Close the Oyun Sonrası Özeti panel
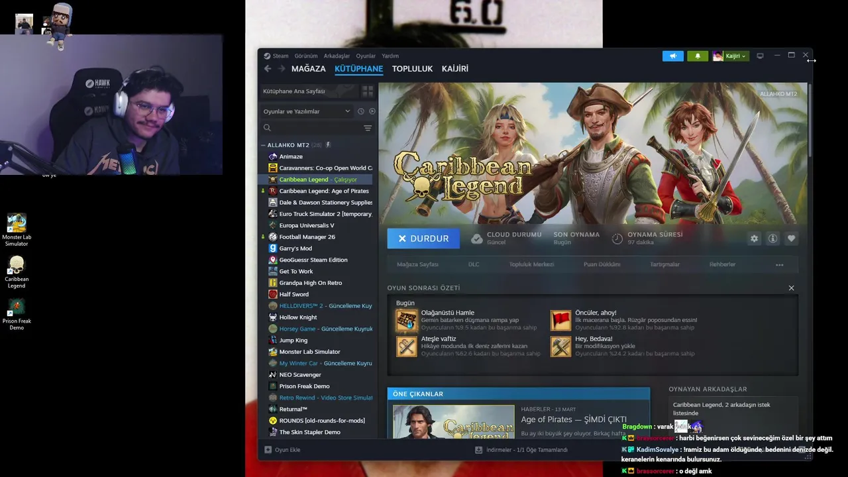 pyautogui.click(x=791, y=288)
